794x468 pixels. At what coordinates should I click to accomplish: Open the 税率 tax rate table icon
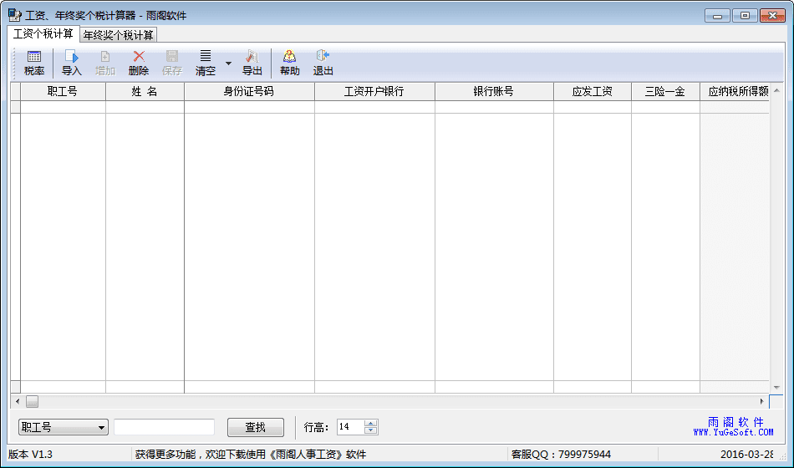click(x=34, y=63)
